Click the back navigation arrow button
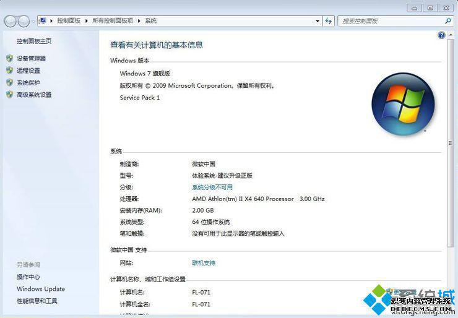 (11, 21)
